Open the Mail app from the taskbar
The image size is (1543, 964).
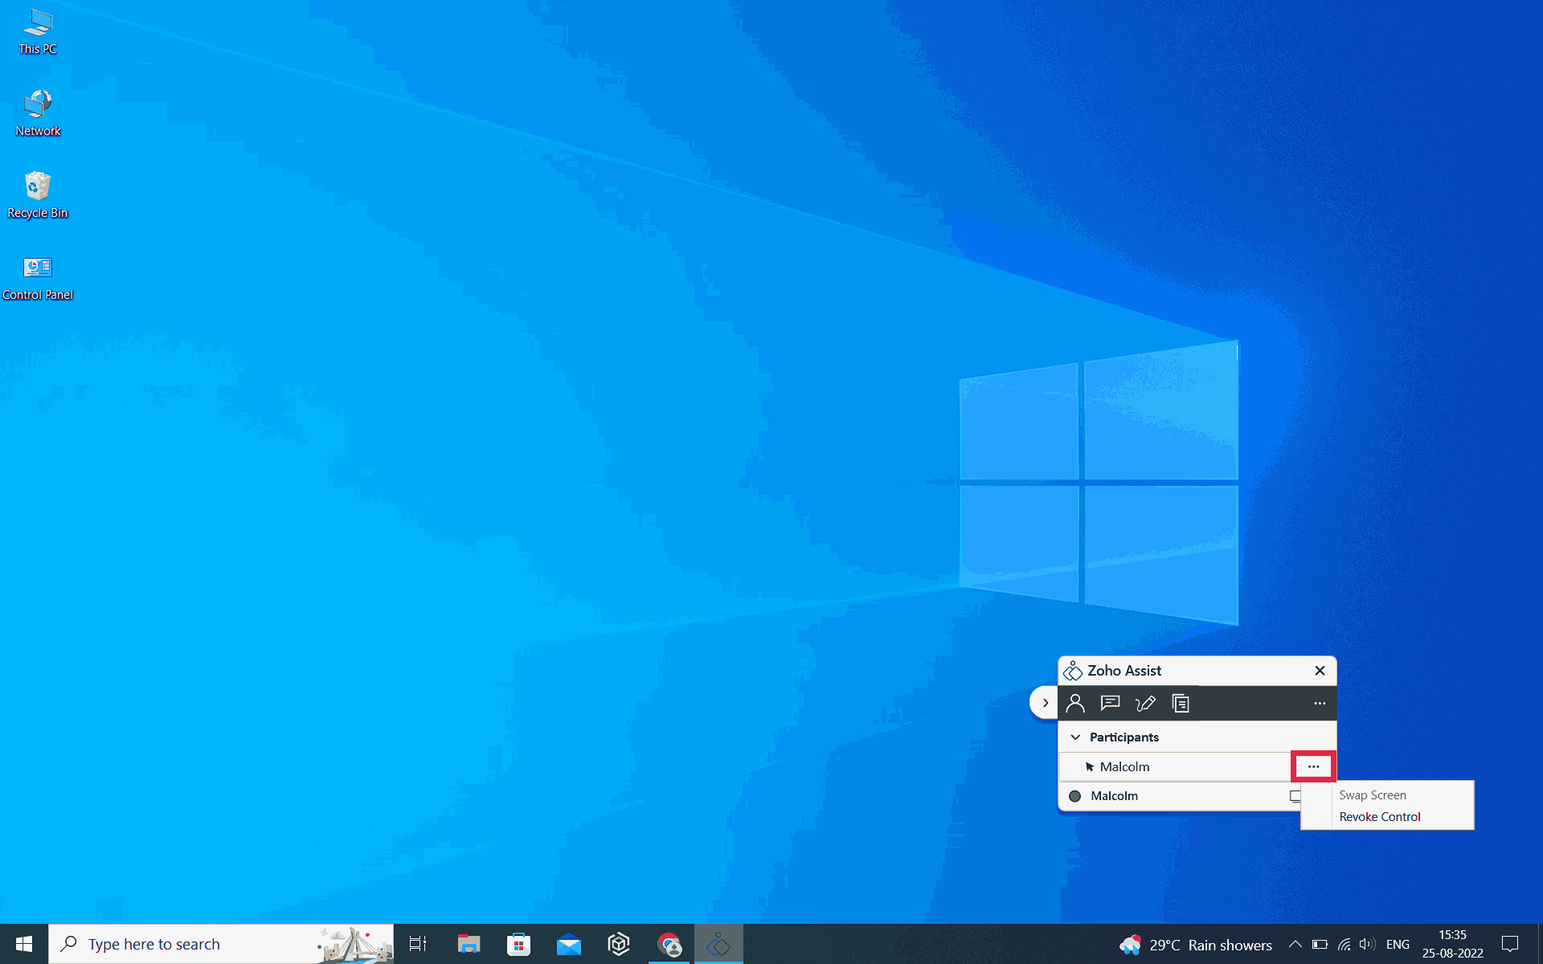(570, 944)
